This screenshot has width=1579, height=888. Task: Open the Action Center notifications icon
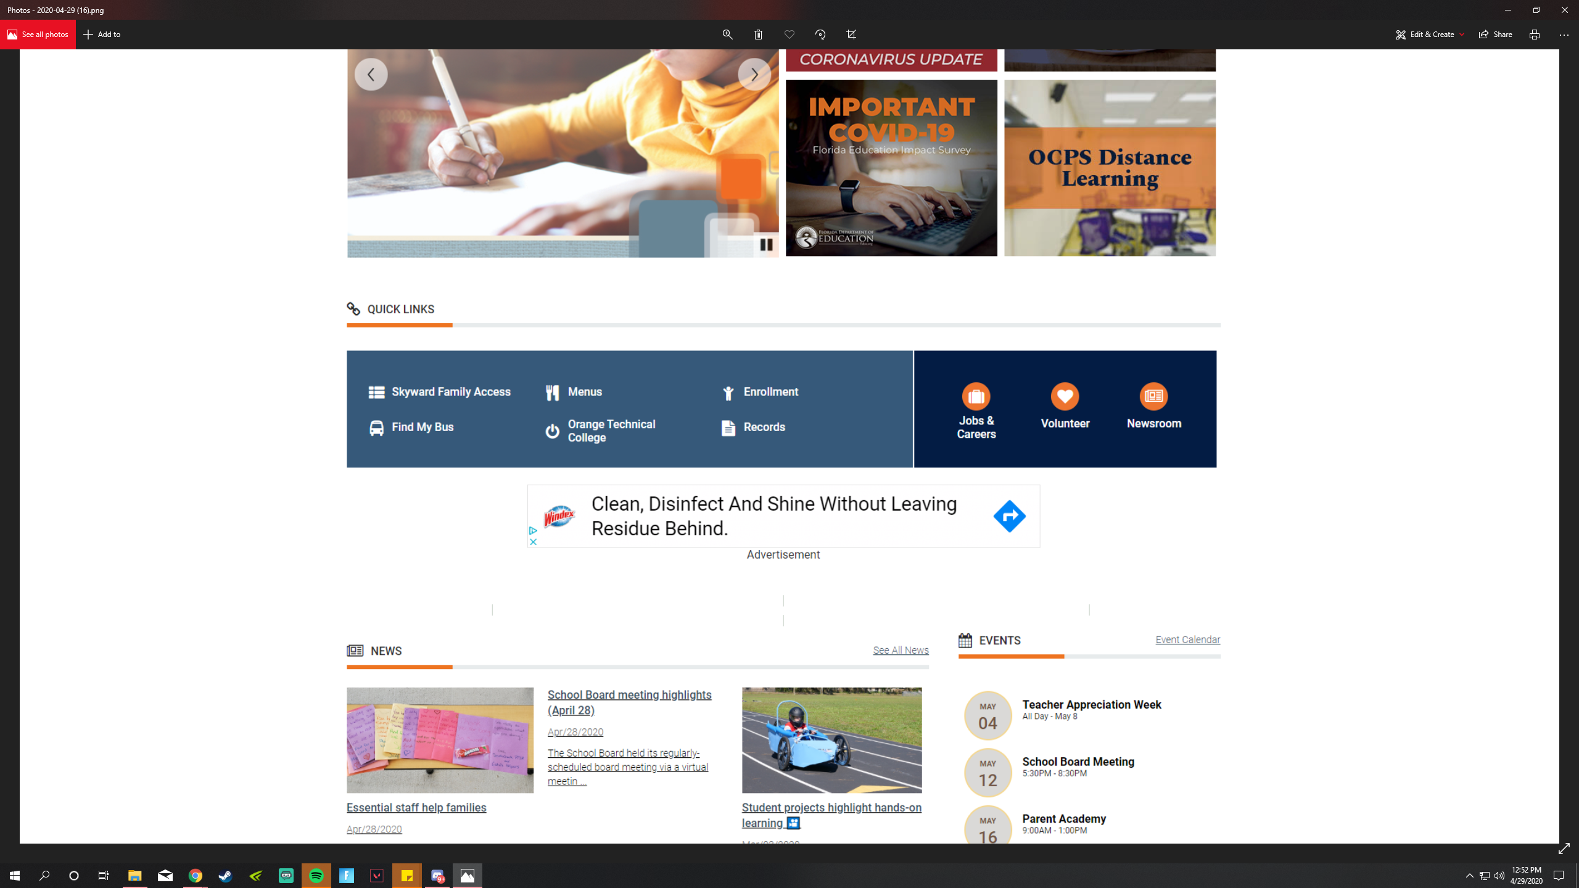click(1559, 876)
